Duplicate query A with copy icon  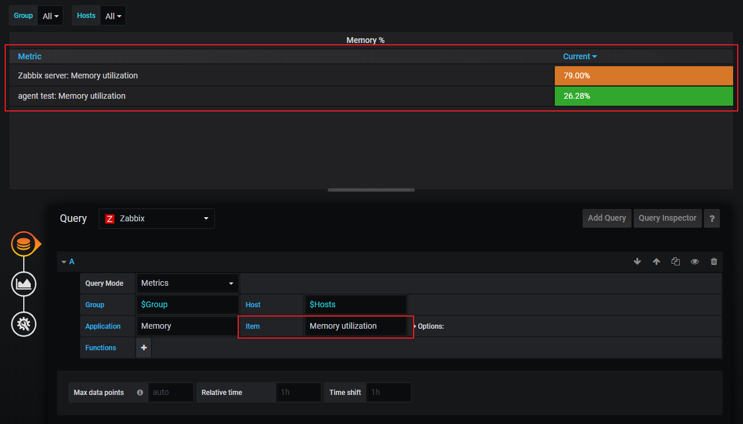pos(676,262)
